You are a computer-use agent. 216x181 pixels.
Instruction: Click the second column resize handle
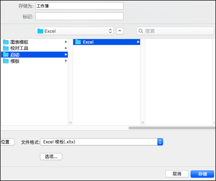point(143,123)
